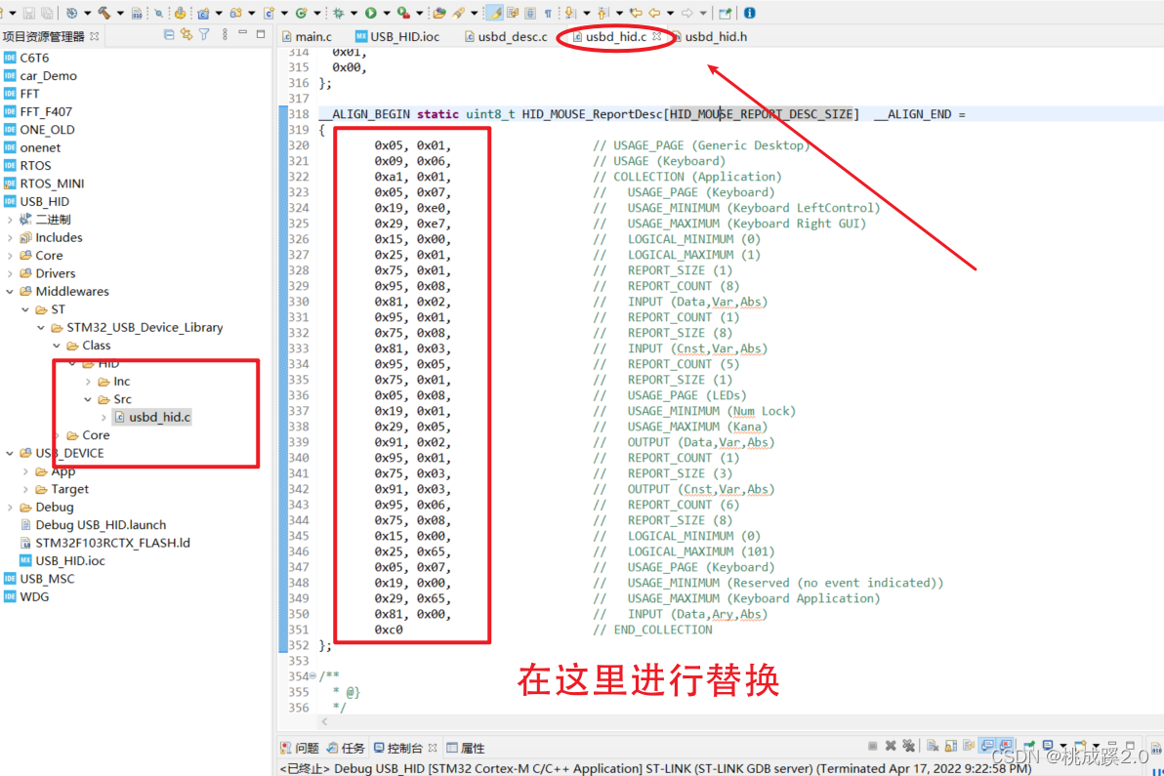Viewport: 1164px width, 776px height.
Task: Open the project explorer view menu dots
Action: [225, 34]
